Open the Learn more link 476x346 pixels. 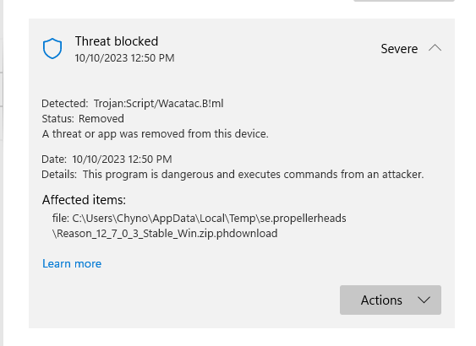point(72,263)
